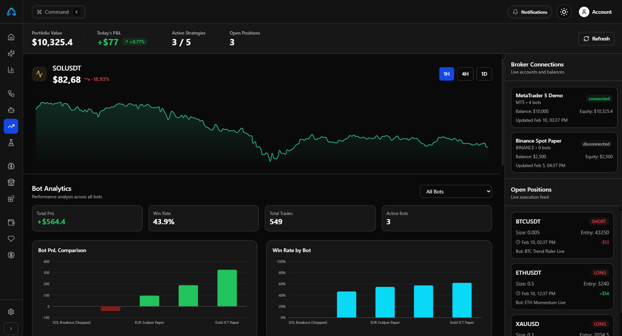The width and height of the screenshot is (622, 336).
Task: Open the workflow nodes sidebar item
Action: tap(11, 94)
